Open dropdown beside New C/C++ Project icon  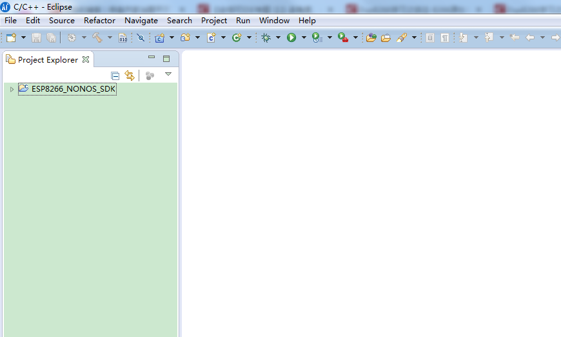point(172,37)
